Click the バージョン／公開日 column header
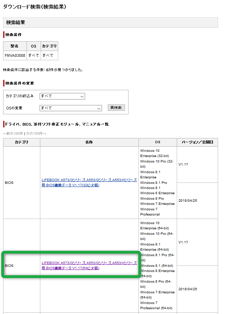 tap(197, 142)
